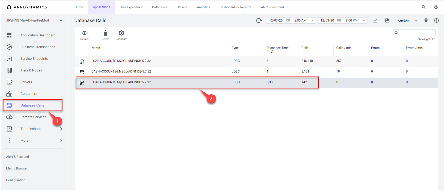Click the apply time range checkmark

[375, 20]
